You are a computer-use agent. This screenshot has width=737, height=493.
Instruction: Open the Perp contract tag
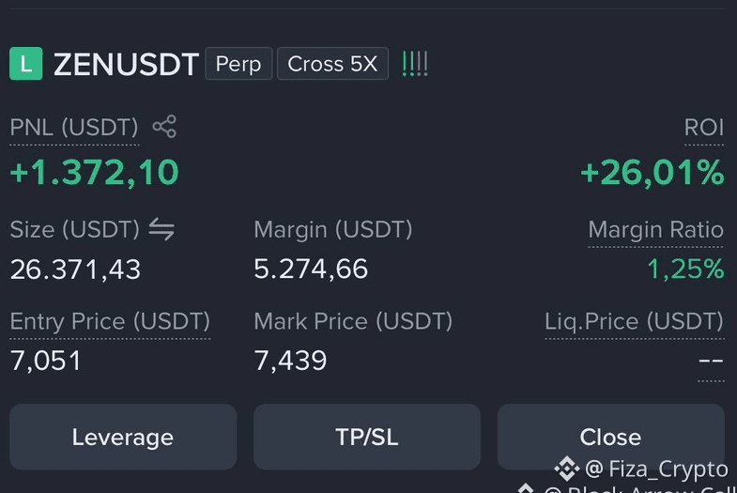click(238, 64)
